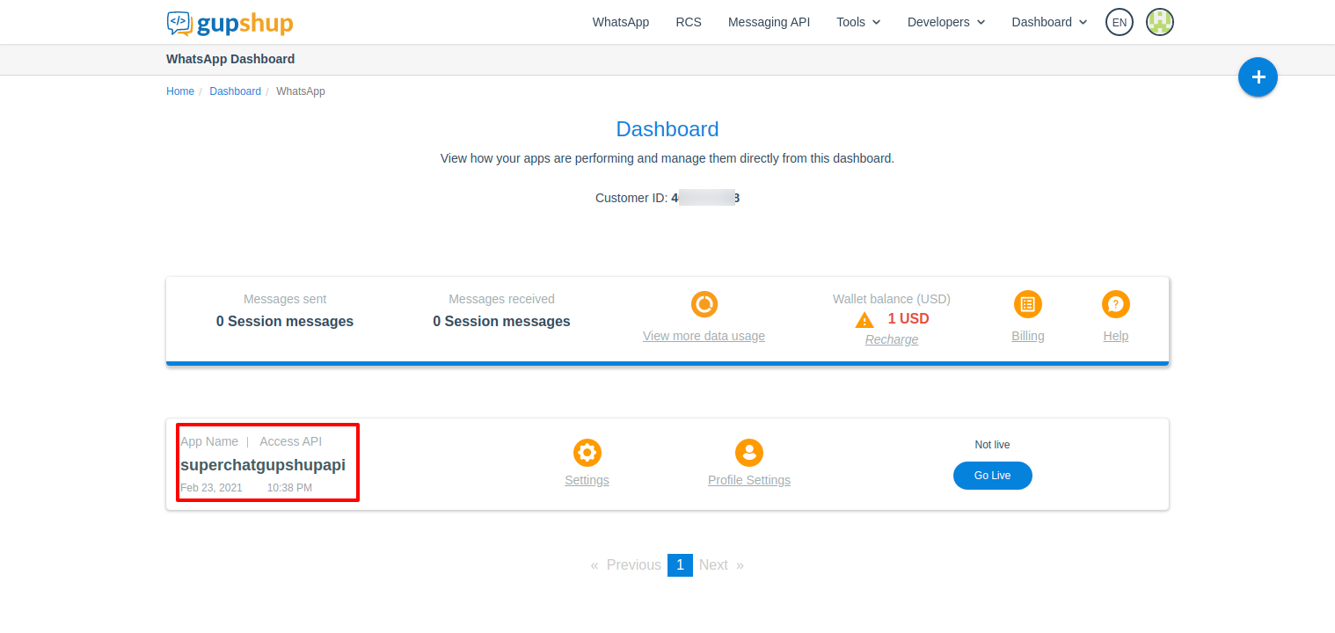Click the Not live status text
Screen dimensions: 1335x633
point(993,445)
